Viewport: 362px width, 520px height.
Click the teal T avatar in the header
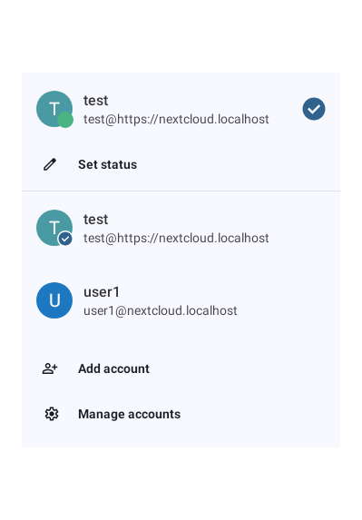(x=54, y=109)
